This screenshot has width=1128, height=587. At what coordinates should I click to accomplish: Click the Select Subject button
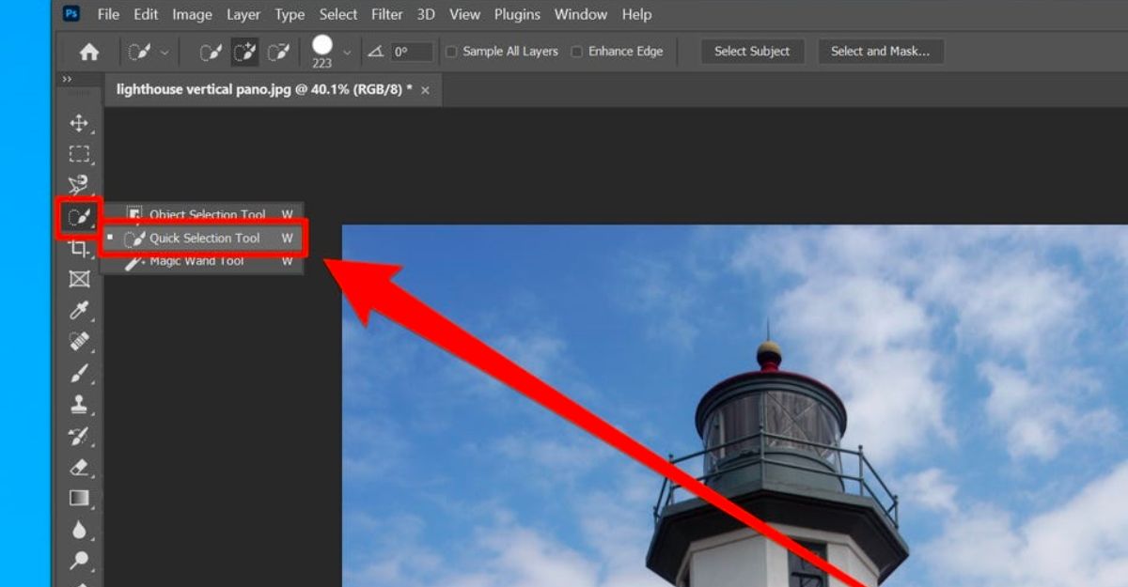[x=752, y=52]
